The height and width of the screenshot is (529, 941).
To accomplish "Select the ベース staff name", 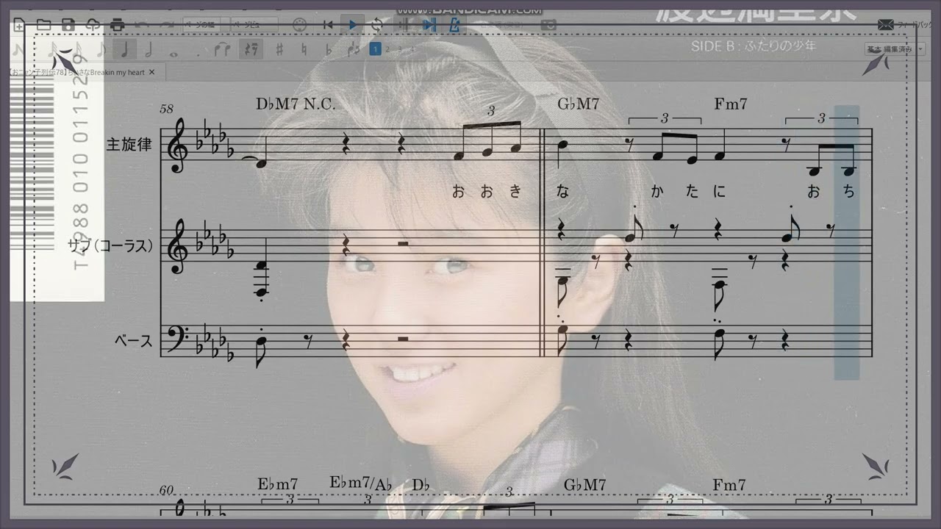I will point(134,341).
